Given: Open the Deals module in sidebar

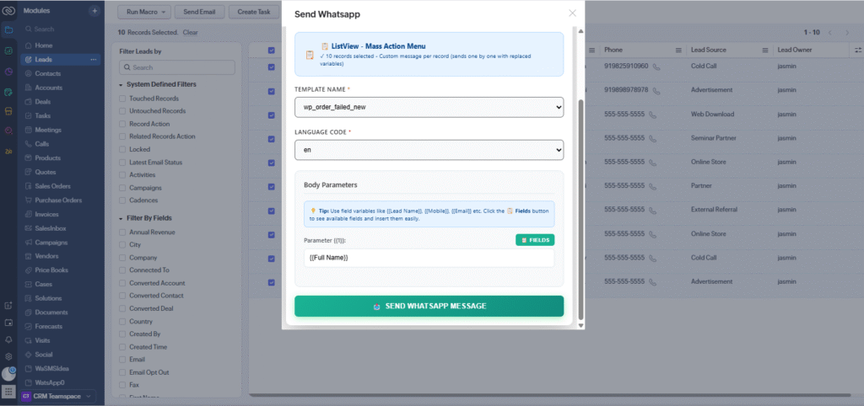Looking at the screenshot, I should pos(43,102).
